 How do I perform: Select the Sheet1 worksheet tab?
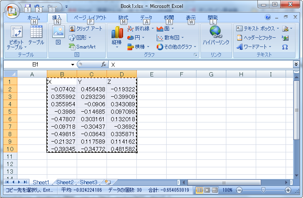pyautogui.click(x=41, y=182)
